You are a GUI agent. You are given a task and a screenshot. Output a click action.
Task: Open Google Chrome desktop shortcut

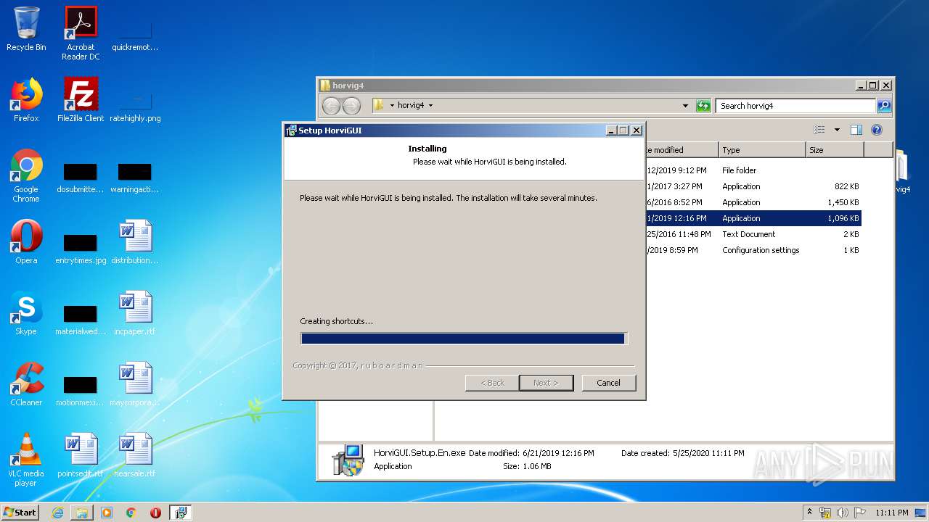pyautogui.click(x=26, y=175)
